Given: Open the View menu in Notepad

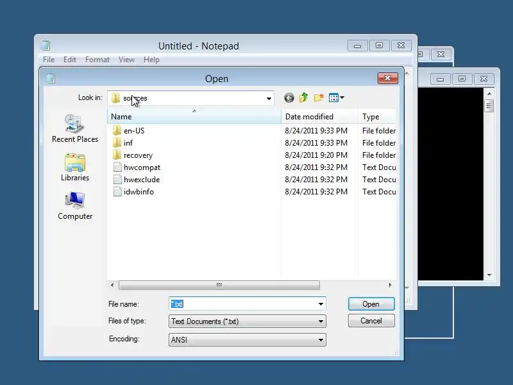Looking at the screenshot, I should [126, 60].
